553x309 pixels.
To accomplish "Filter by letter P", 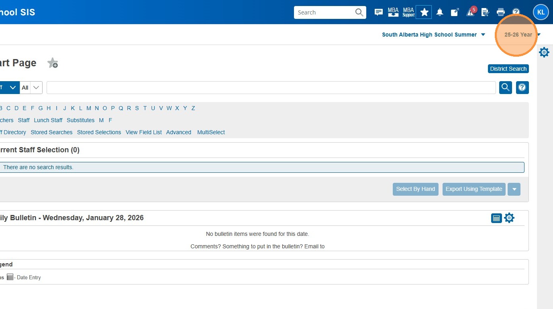I will tap(113, 108).
